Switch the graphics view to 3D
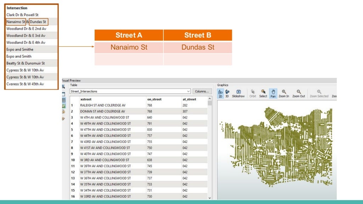Image resolution: width=363 pixels, height=204 pixels. point(227,93)
